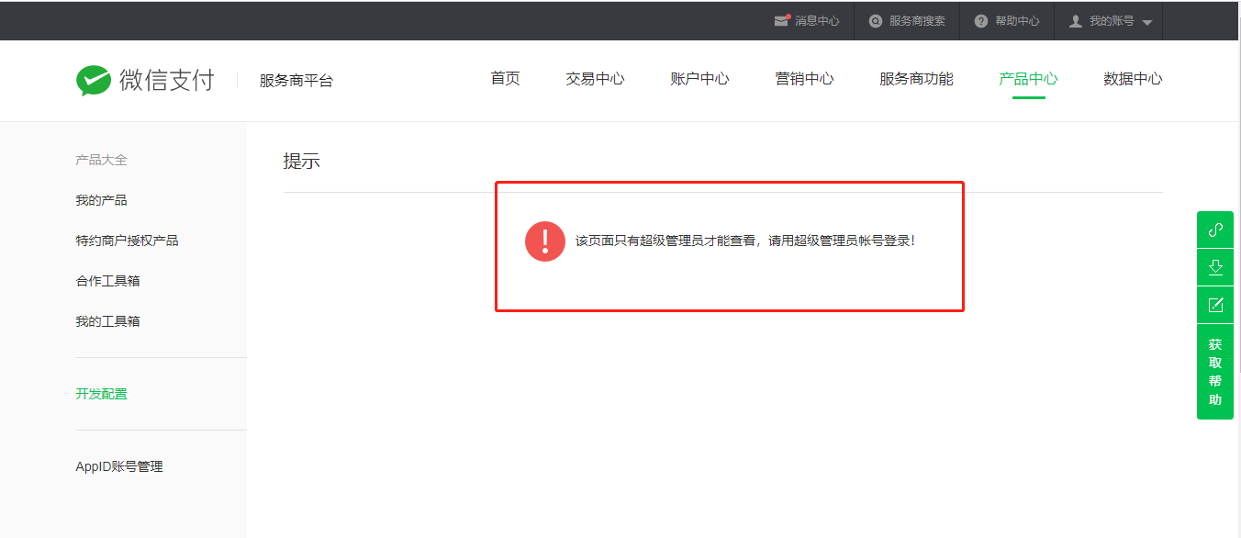Open the message center envelope icon
This screenshot has width=1241, height=538.
[x=781, y=21]
